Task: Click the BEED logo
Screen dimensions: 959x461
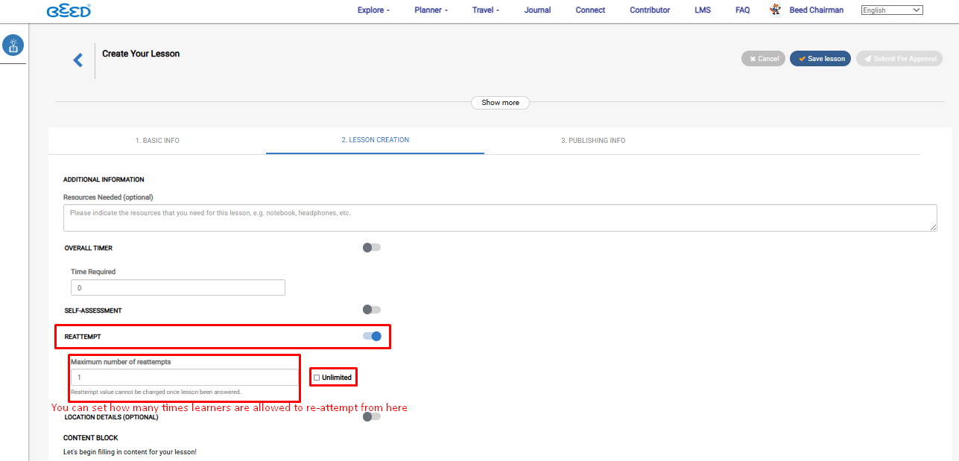Action: pos(69,10)
